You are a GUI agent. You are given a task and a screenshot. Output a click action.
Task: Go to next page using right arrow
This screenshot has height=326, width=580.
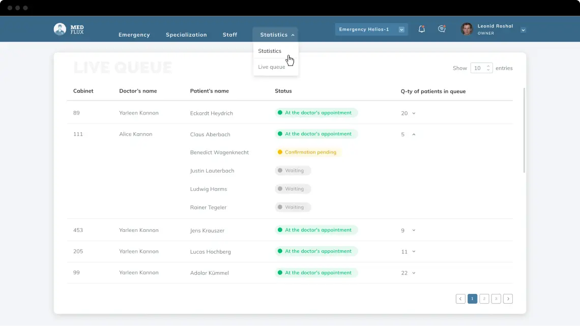pos(508,299)
